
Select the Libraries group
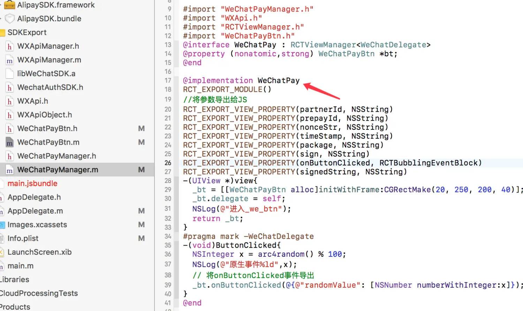(14, 280)
